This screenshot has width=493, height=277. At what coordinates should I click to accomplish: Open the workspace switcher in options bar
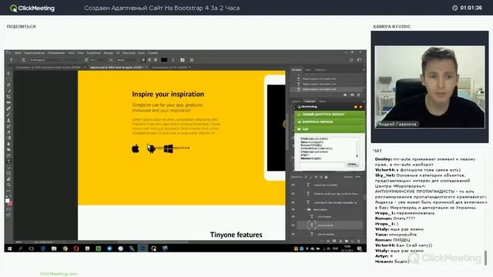(360, 60)
